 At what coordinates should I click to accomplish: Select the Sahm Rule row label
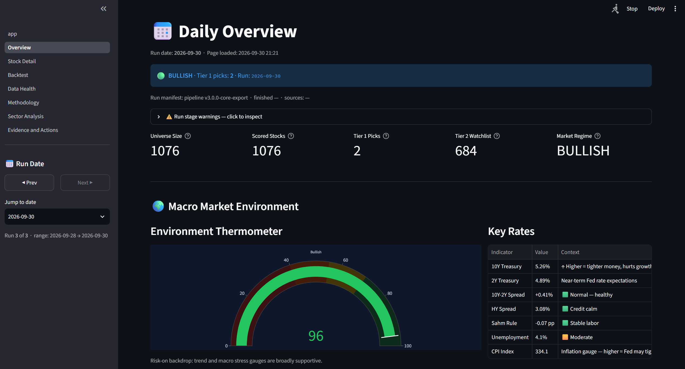click(x=510, y=323)
